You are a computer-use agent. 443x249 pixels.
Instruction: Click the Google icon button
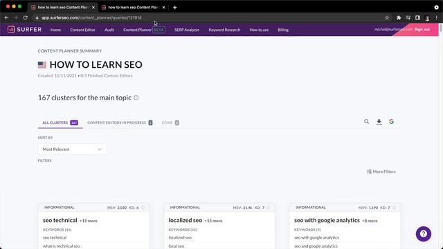pos(391,122)
